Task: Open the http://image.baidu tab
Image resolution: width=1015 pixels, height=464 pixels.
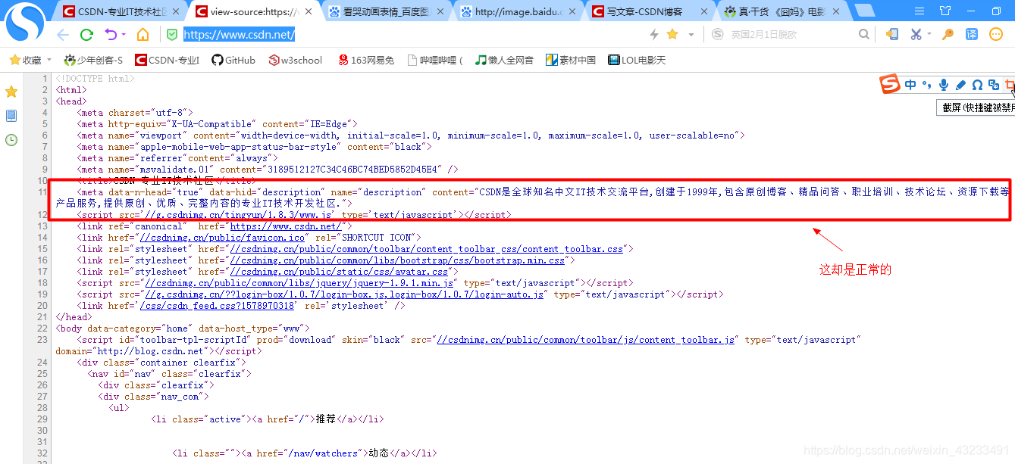Action: [x=518, y=11]
